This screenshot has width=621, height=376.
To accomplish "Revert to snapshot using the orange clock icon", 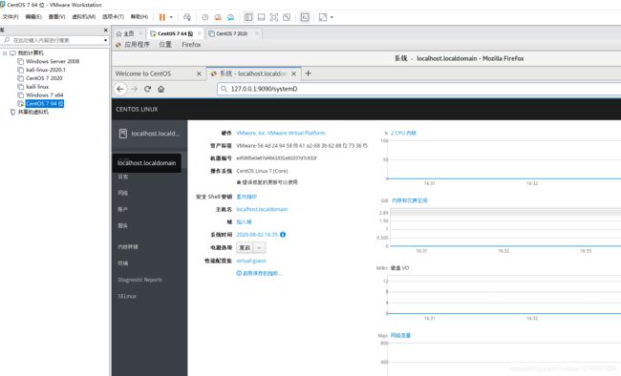I will tap(218, 17).
